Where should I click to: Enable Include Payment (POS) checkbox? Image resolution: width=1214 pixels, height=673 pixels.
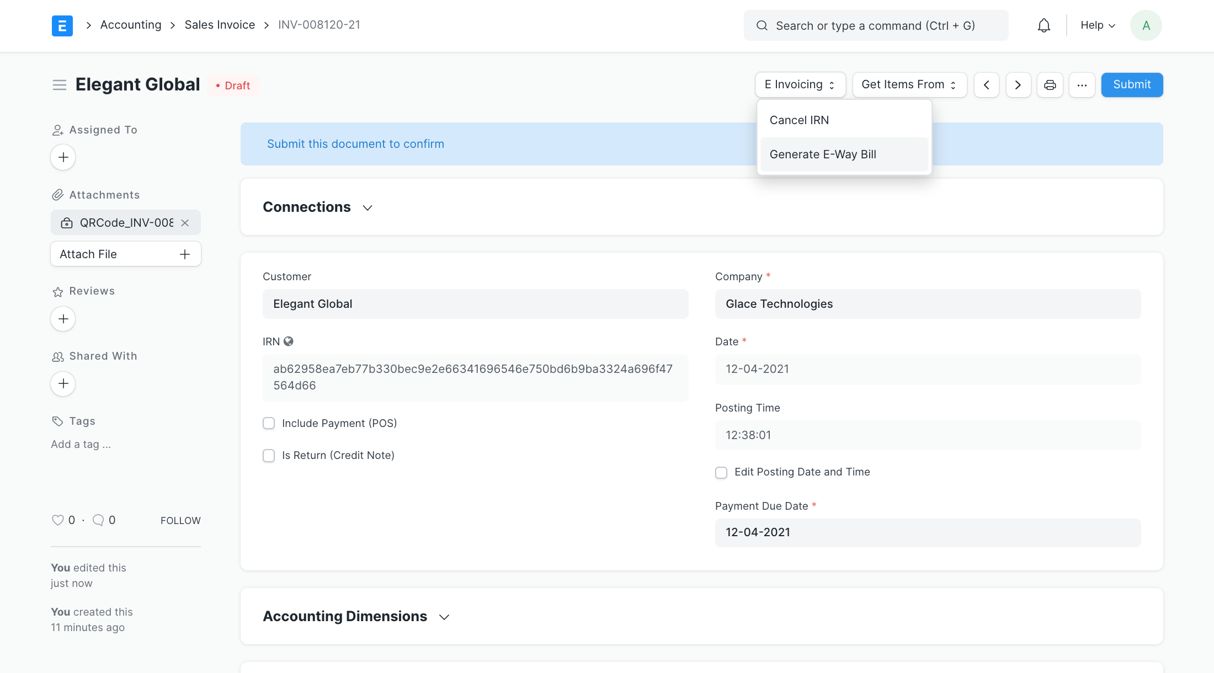point(269,423)
